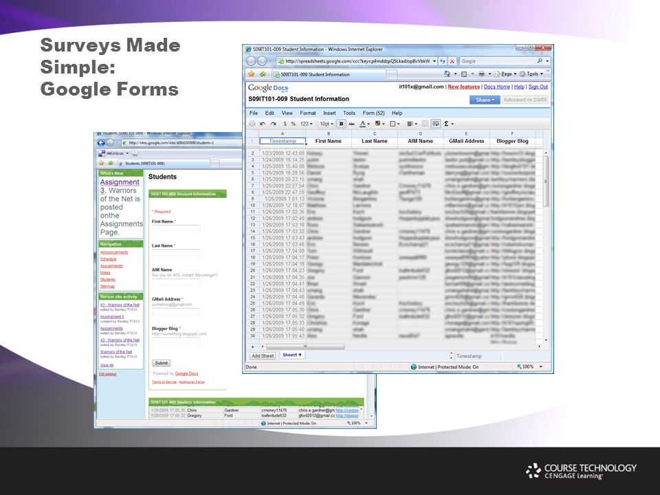The image size is (660, 495).
Task: Open the Edit menu in Google Docs
Action: [269, 113]
